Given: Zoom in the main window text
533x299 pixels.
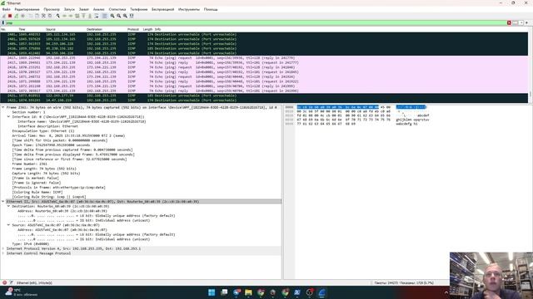Looking at the screenshot, I should 112,16.
